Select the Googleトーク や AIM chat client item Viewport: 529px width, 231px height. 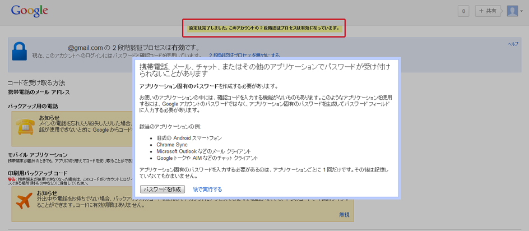pos(207,158)
